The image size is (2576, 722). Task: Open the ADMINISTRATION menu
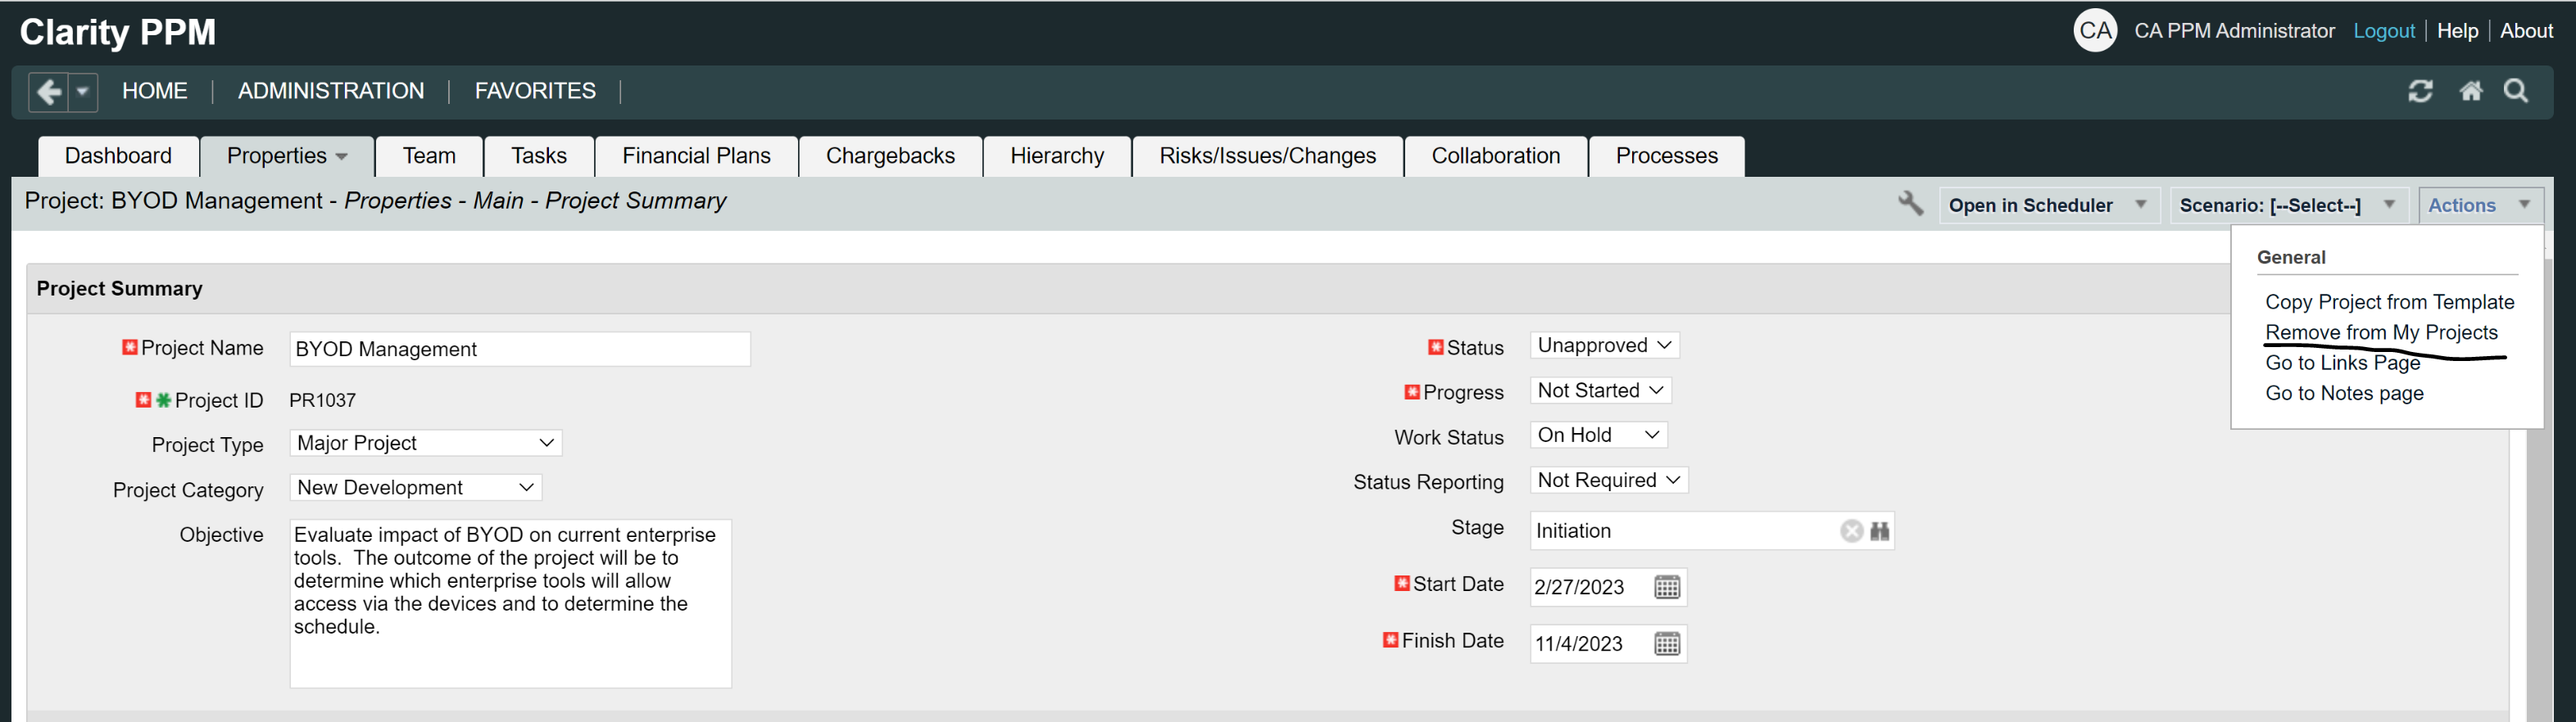coord(331,92)
